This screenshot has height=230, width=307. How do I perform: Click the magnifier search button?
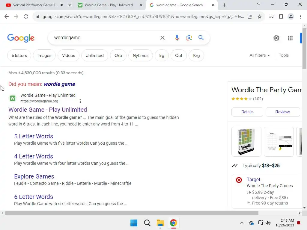point(201,37)
